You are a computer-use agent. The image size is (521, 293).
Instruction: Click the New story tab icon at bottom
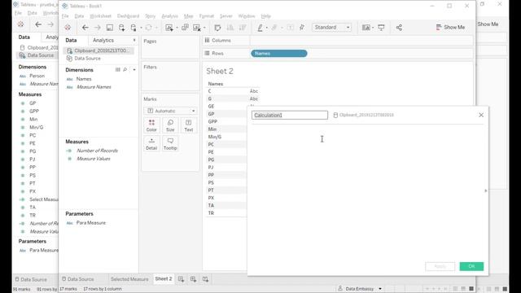click(205, 279)
